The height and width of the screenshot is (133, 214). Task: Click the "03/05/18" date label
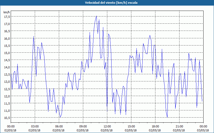[x=203, y=130]
